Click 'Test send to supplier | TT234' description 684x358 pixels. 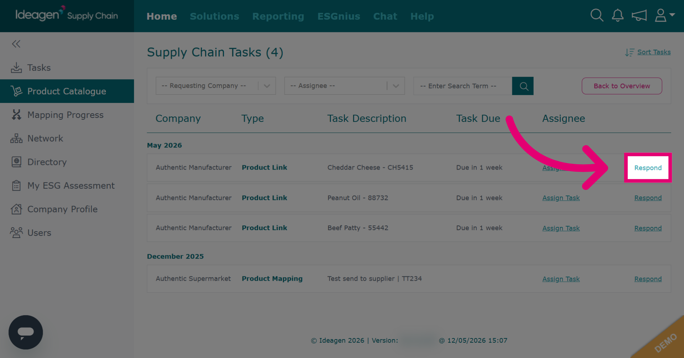374,279
